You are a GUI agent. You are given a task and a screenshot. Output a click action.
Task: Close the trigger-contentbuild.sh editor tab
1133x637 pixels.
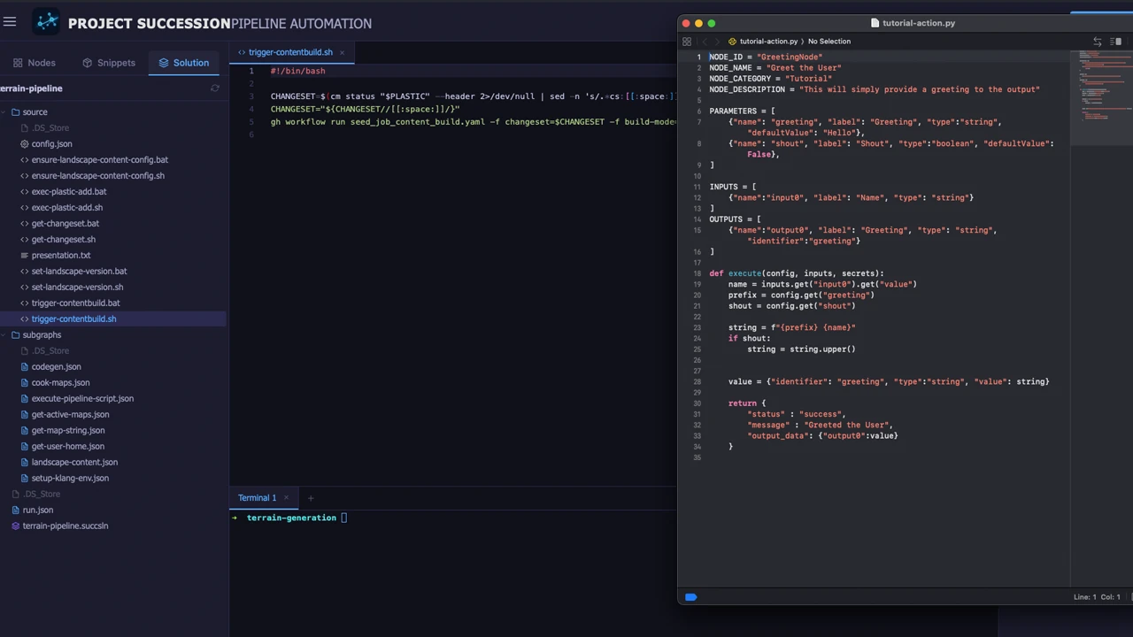(342, 52)
